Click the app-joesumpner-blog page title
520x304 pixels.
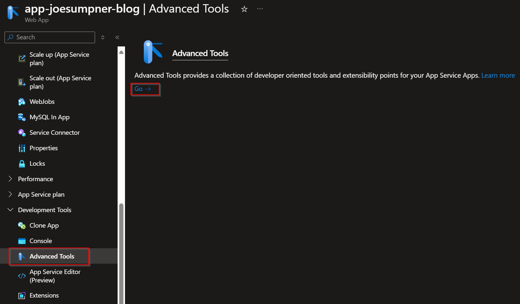(x=82, y=9)
